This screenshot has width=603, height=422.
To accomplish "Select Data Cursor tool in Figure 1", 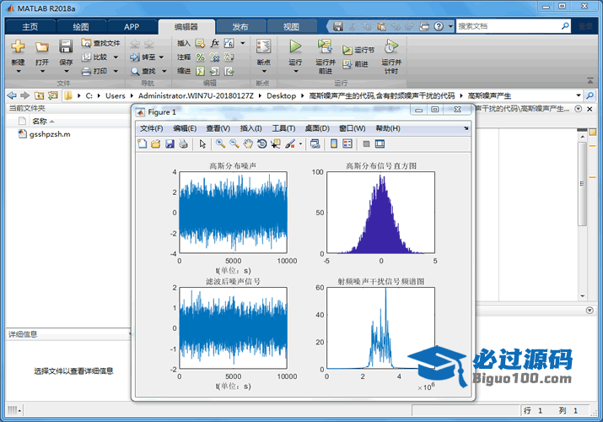I will pyautogui.click(x=276, y=143).
